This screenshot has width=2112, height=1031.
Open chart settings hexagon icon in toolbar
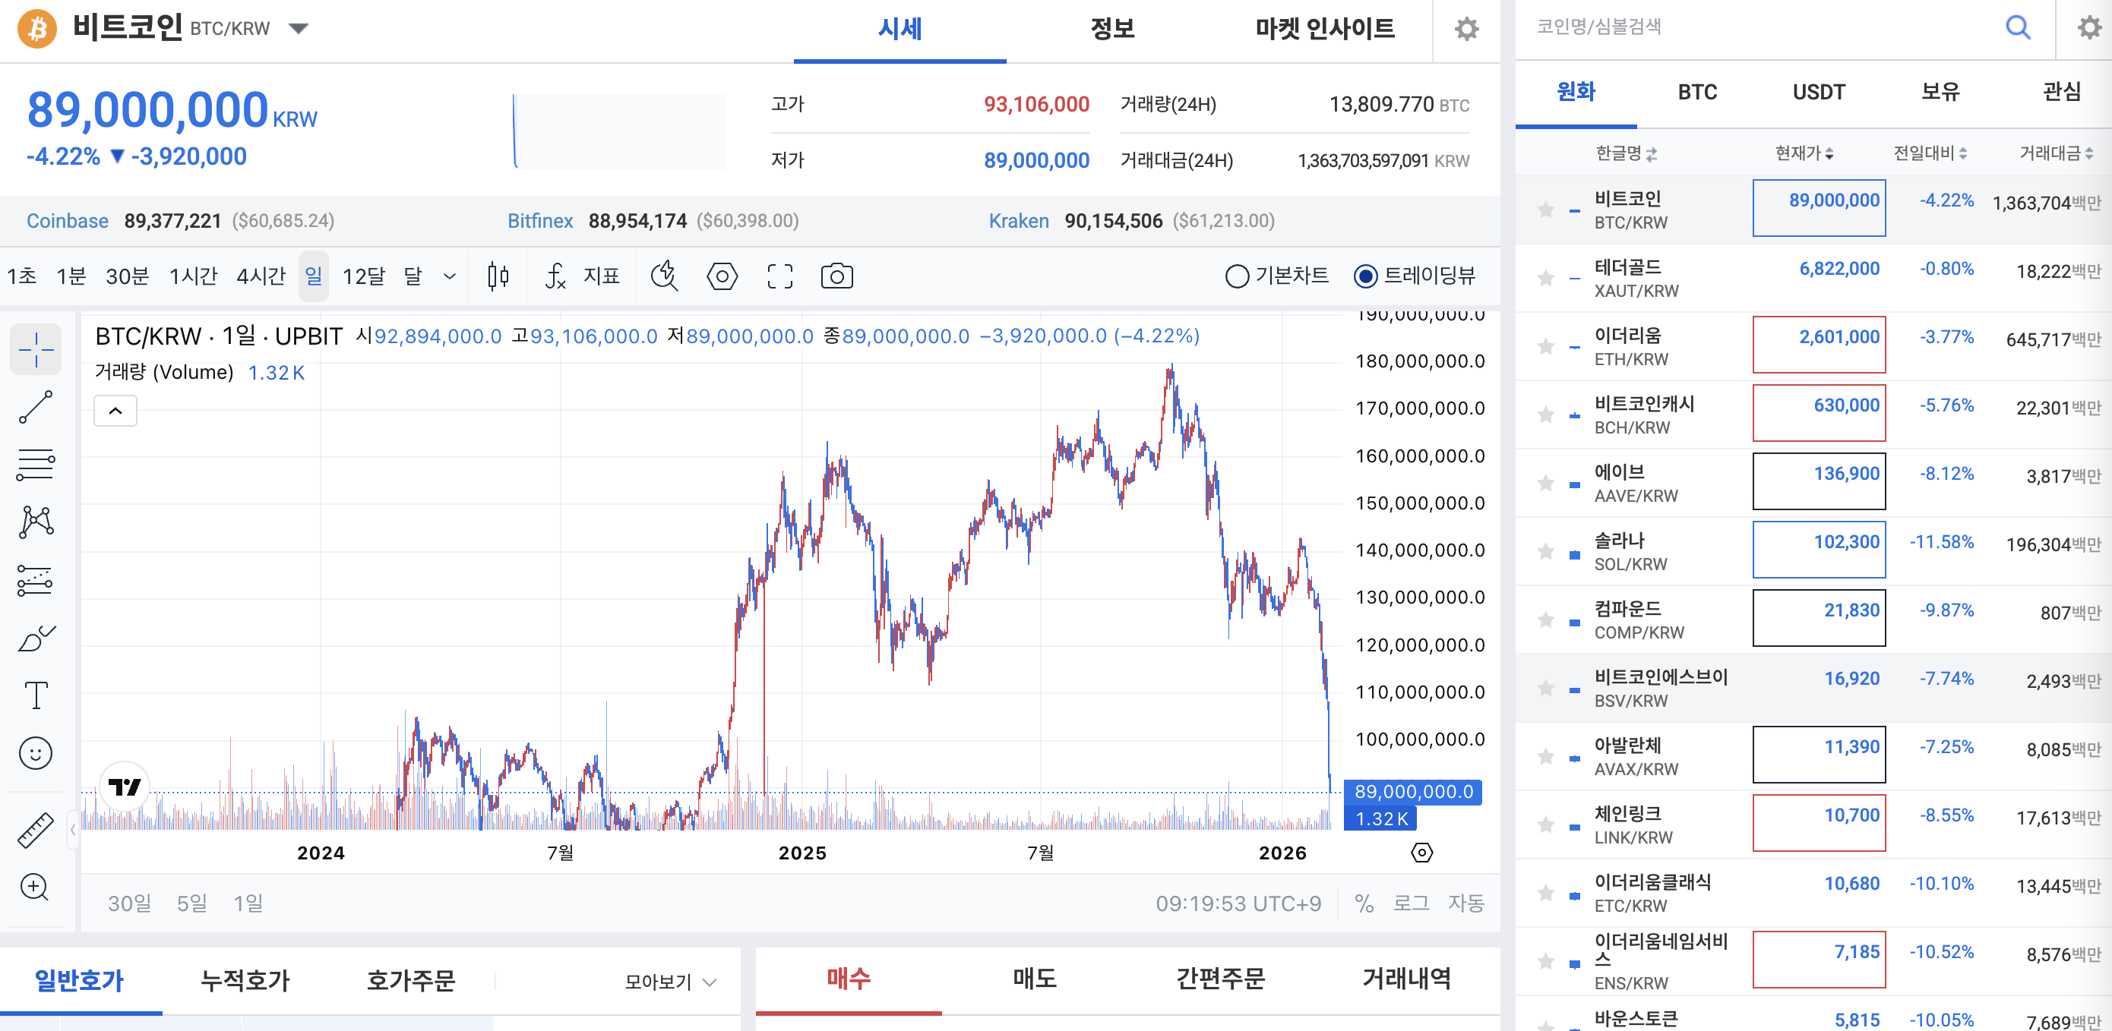tap(722, 276)
